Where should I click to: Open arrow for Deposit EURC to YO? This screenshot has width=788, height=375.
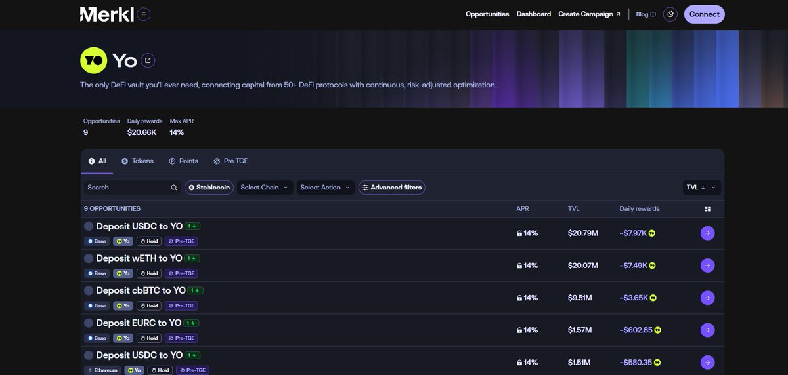pos(707,330)
